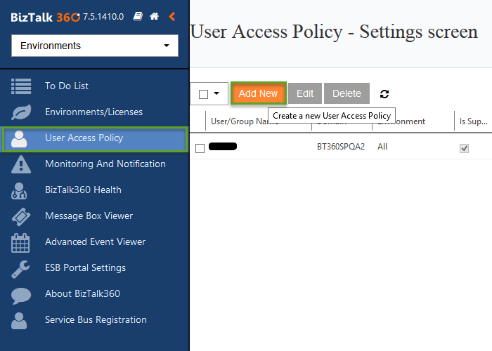This screenshot has width=492, height=351.
Task: Toggle the select-all checkbox in the toolbar
Action: 203,94
